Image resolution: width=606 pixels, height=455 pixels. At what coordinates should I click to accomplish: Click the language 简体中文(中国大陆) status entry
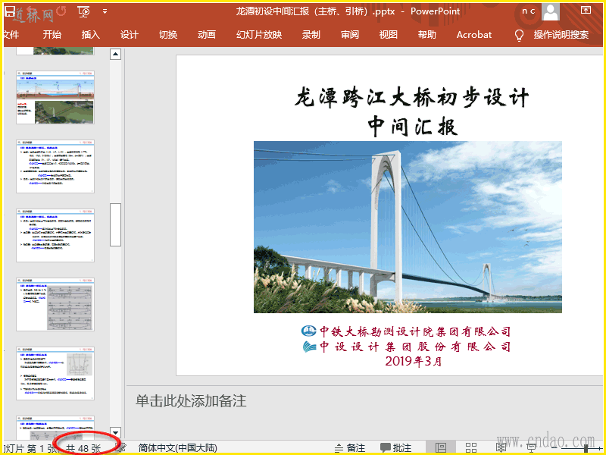coord(178,448)
